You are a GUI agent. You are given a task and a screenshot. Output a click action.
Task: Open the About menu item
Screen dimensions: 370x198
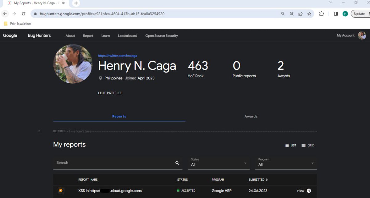[70, 36]
